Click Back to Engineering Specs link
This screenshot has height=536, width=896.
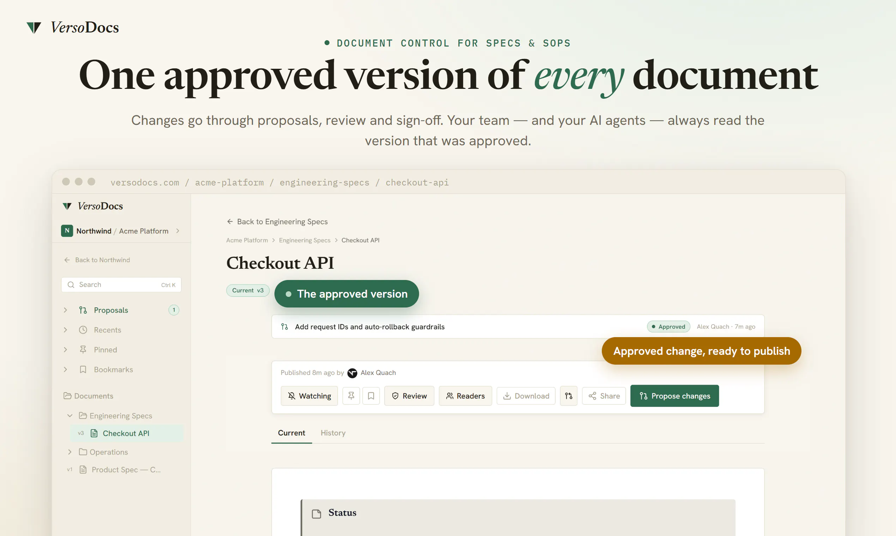tap(277, 221)
